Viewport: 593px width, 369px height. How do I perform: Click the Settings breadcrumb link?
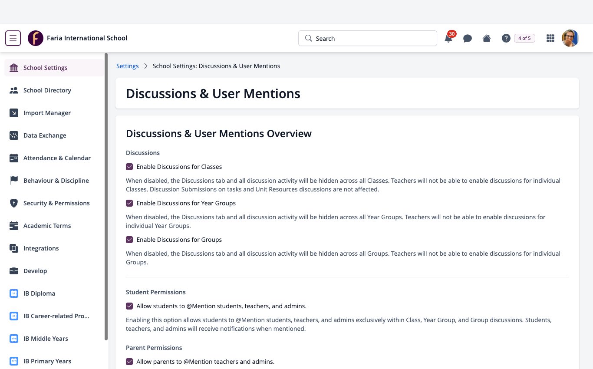(x=128, y=66)
